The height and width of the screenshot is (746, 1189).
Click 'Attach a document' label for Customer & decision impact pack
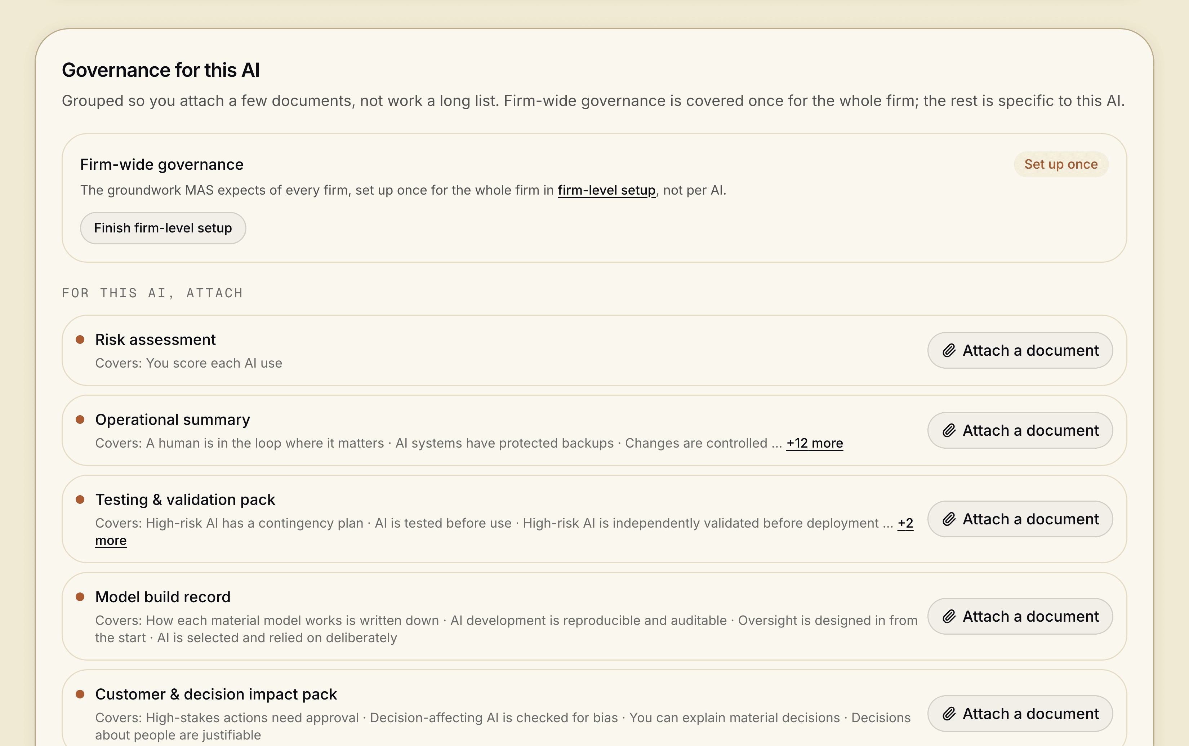[x=1030, y=714]
